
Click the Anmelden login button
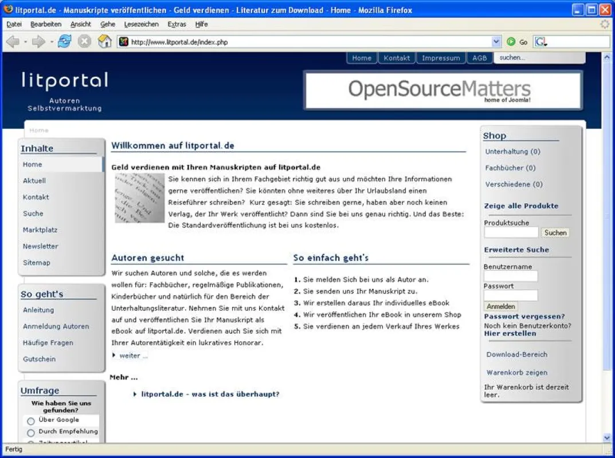(501, 306)
